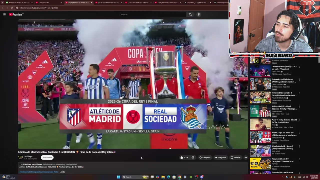Switch to Tabla de posiciones tab

click(x=221, y=2)
